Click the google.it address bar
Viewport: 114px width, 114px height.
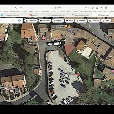[57, 8]
